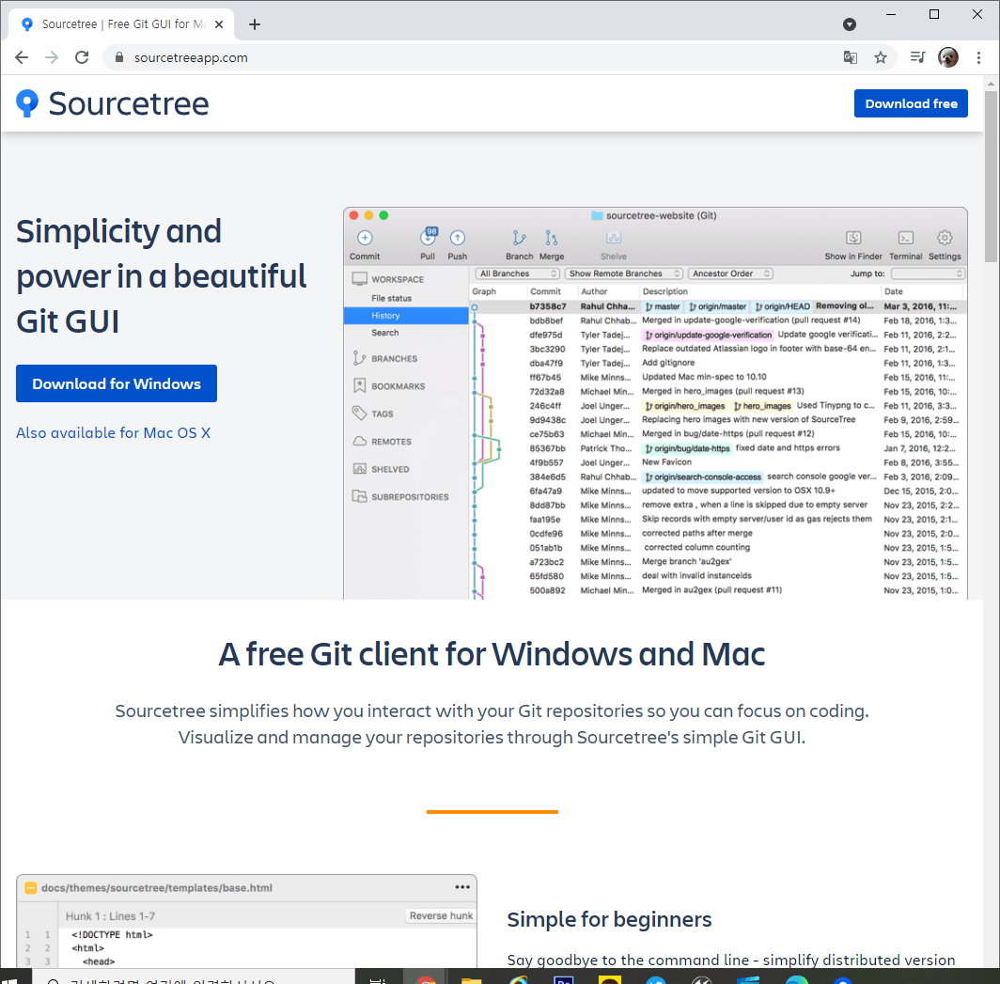This screenshot has width=1000, height=984.
Task: Select commit row b7358c7
Action: (718, 306)
